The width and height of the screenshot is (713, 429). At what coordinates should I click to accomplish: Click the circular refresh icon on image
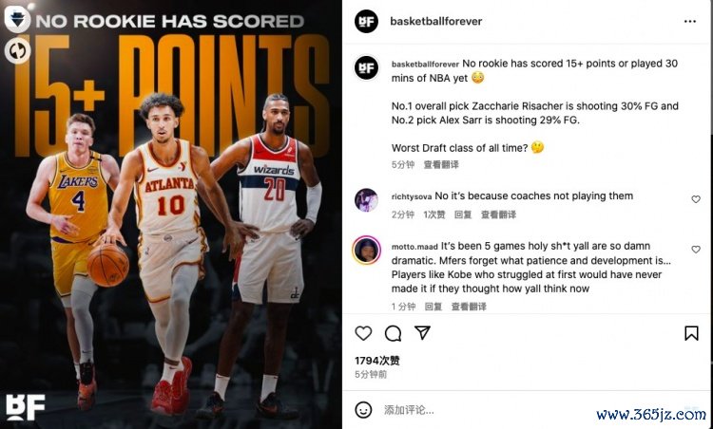click(x=17, y=51)
